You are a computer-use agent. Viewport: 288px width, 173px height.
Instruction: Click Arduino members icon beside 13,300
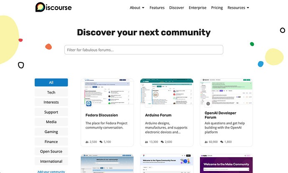[147, 142]
